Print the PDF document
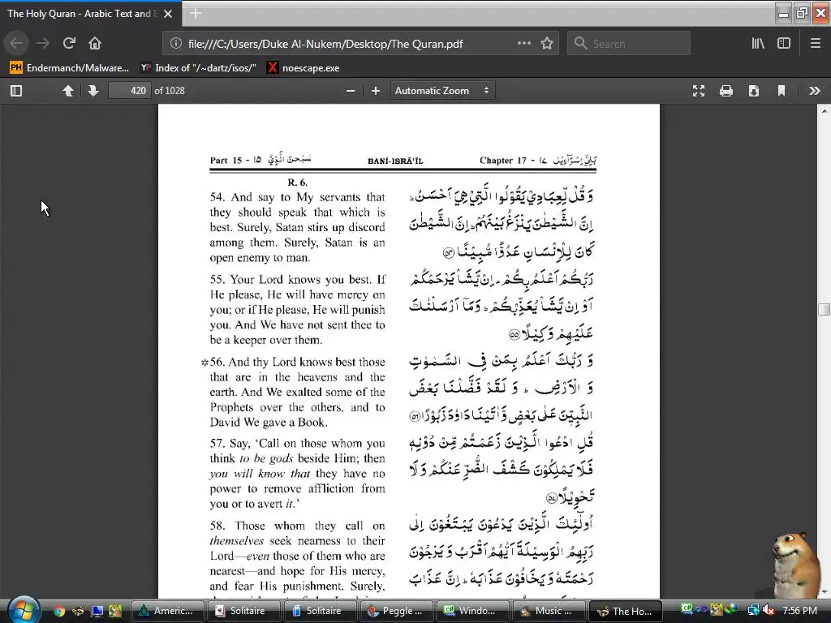Viewport: 831px width, 623px height. [726, 91]
